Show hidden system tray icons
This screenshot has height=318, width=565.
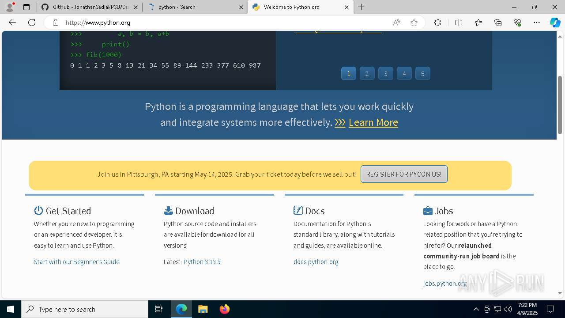tap(476, 309)
